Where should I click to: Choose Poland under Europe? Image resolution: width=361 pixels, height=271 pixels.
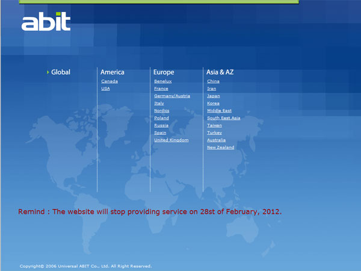pos(161,118)
